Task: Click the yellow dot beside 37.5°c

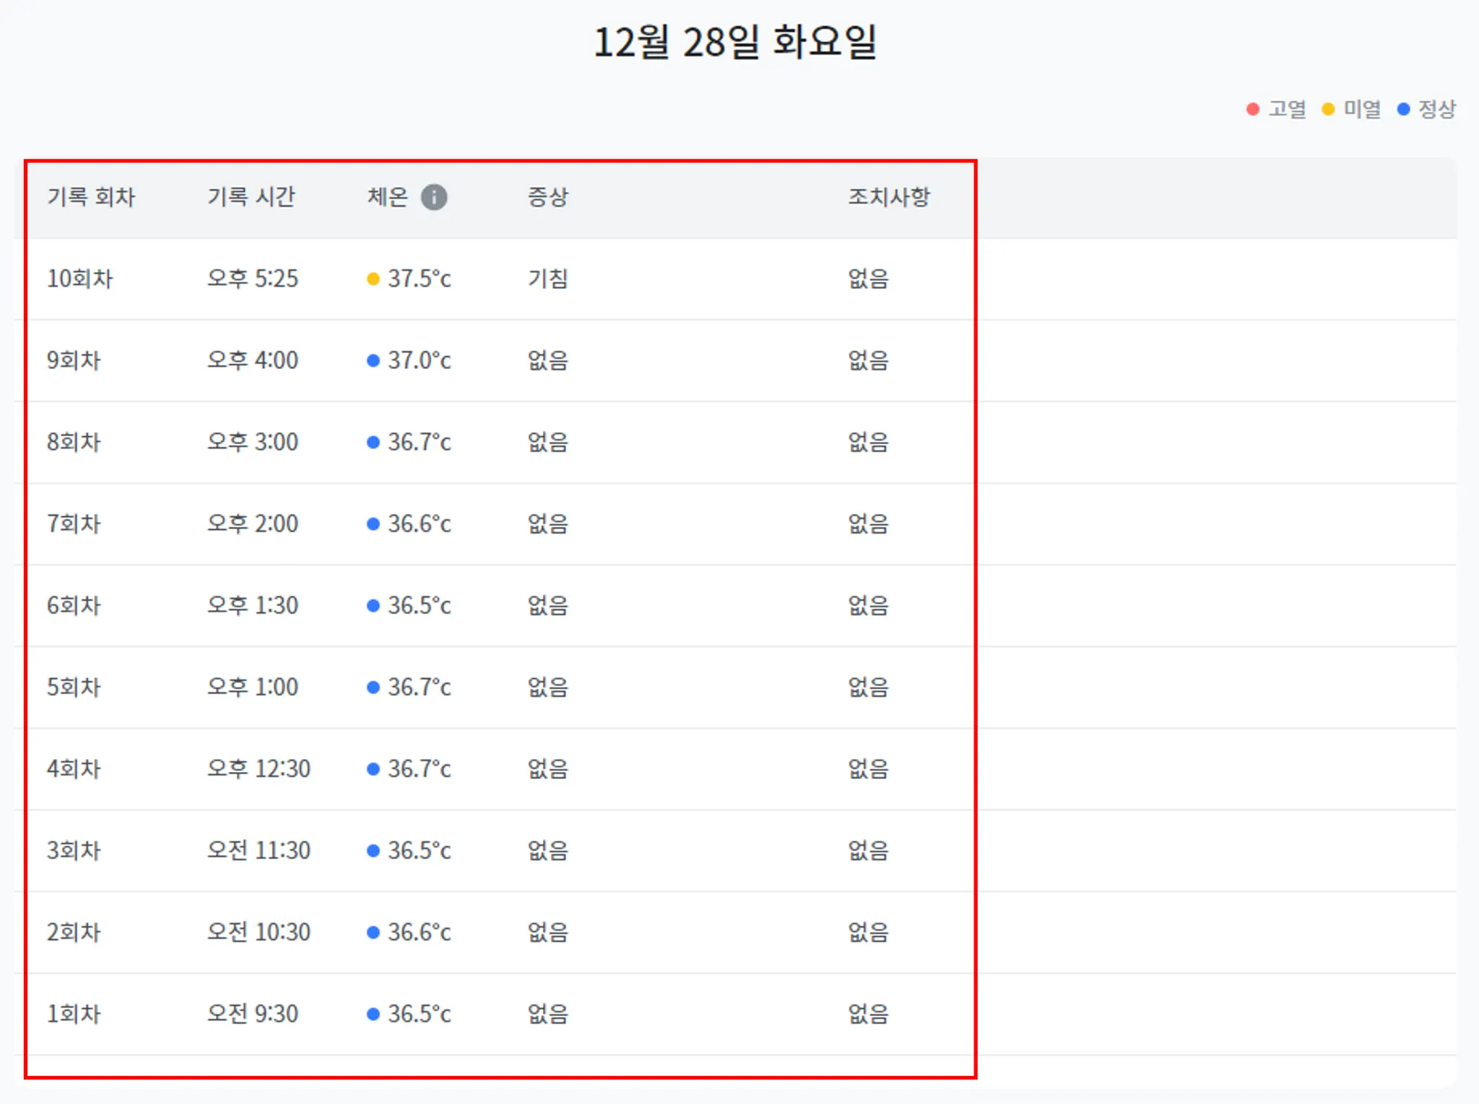Action: click(373, 279)
